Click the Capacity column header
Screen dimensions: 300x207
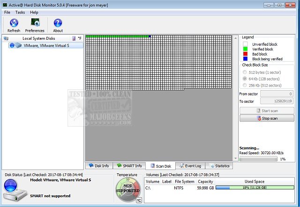click(205, 181)
